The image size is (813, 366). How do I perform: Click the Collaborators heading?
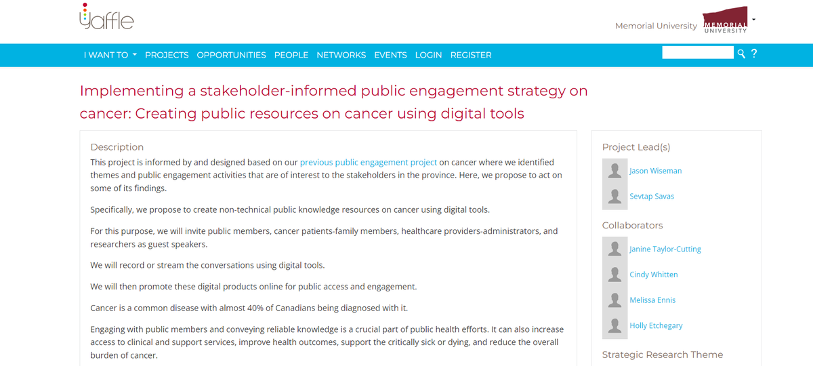coord(633,225)
